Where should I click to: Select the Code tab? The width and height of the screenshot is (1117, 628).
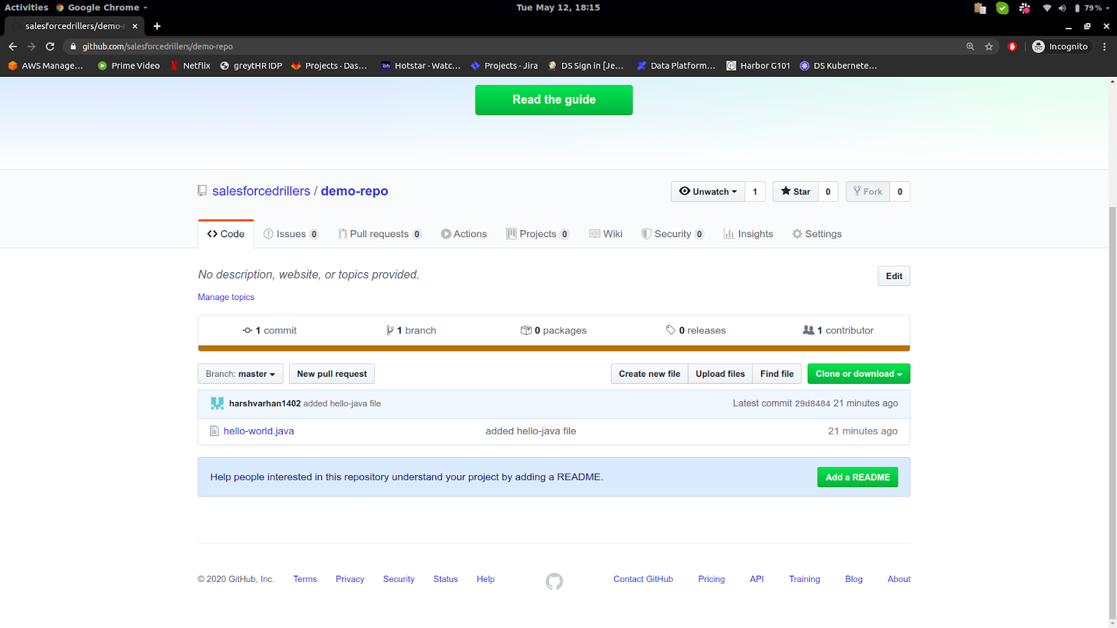[226, 234]
